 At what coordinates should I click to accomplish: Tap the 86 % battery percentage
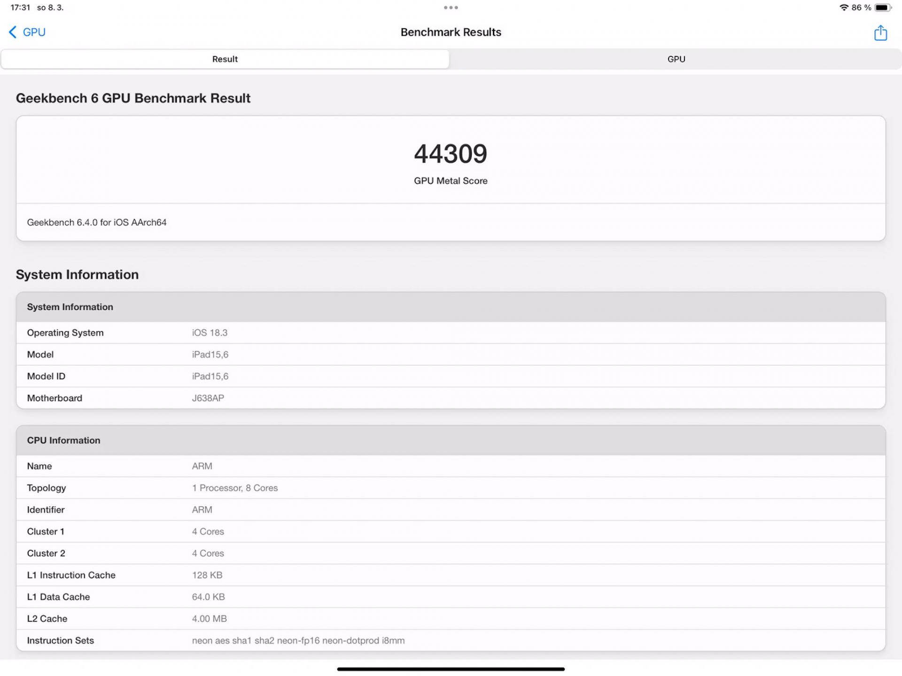(x=861, y=8)
